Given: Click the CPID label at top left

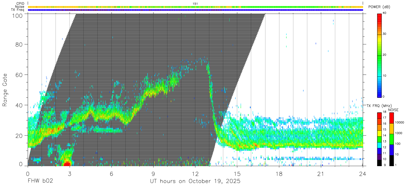Looking at the screenshot, I should tap(20, 4).
